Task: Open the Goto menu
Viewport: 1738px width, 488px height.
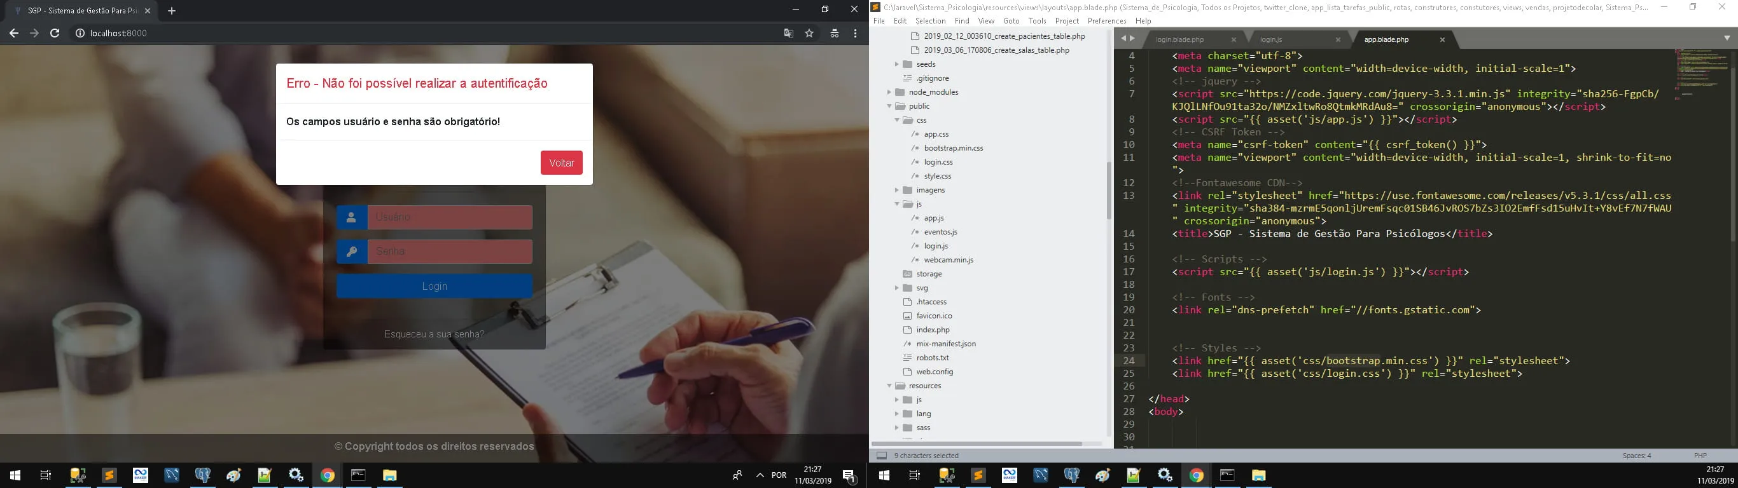Action: pos(1012,21)
